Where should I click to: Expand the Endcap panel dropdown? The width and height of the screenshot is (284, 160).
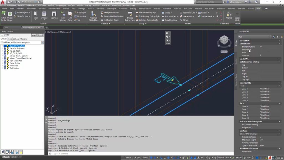[x=142, y=24]
